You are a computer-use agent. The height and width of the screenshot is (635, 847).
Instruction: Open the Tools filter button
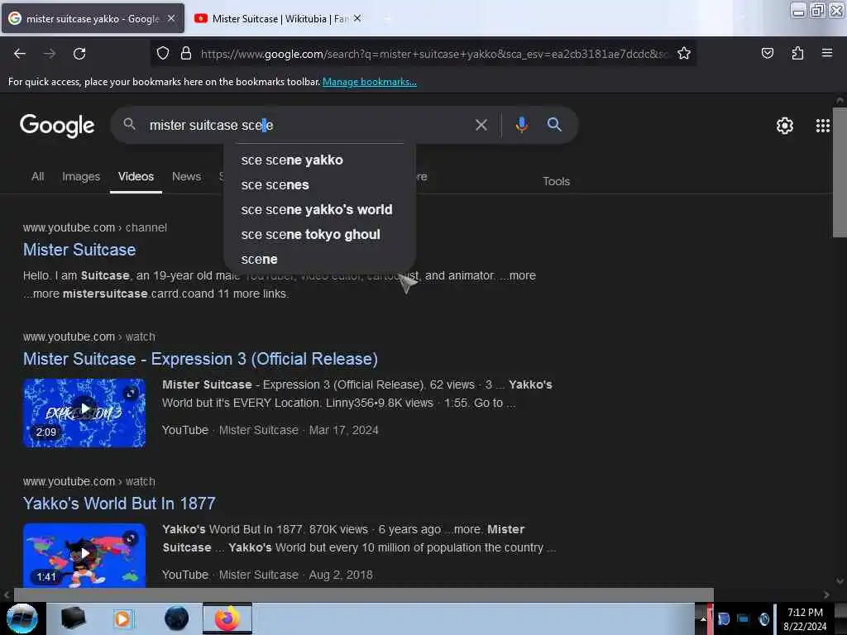click(x=557, y=181)
